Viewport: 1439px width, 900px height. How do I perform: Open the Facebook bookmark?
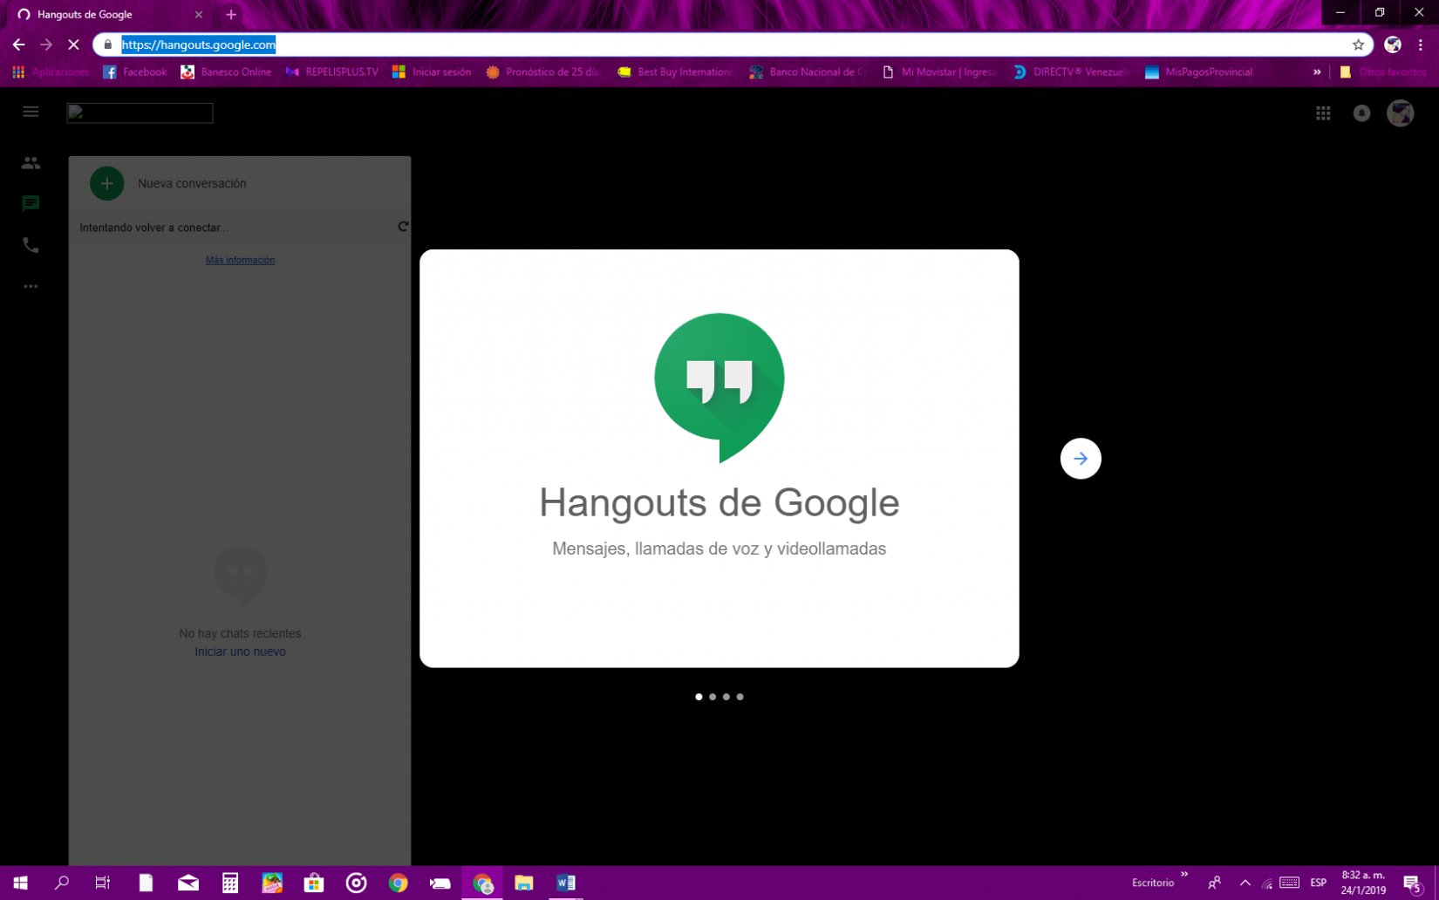coord(134,72)
